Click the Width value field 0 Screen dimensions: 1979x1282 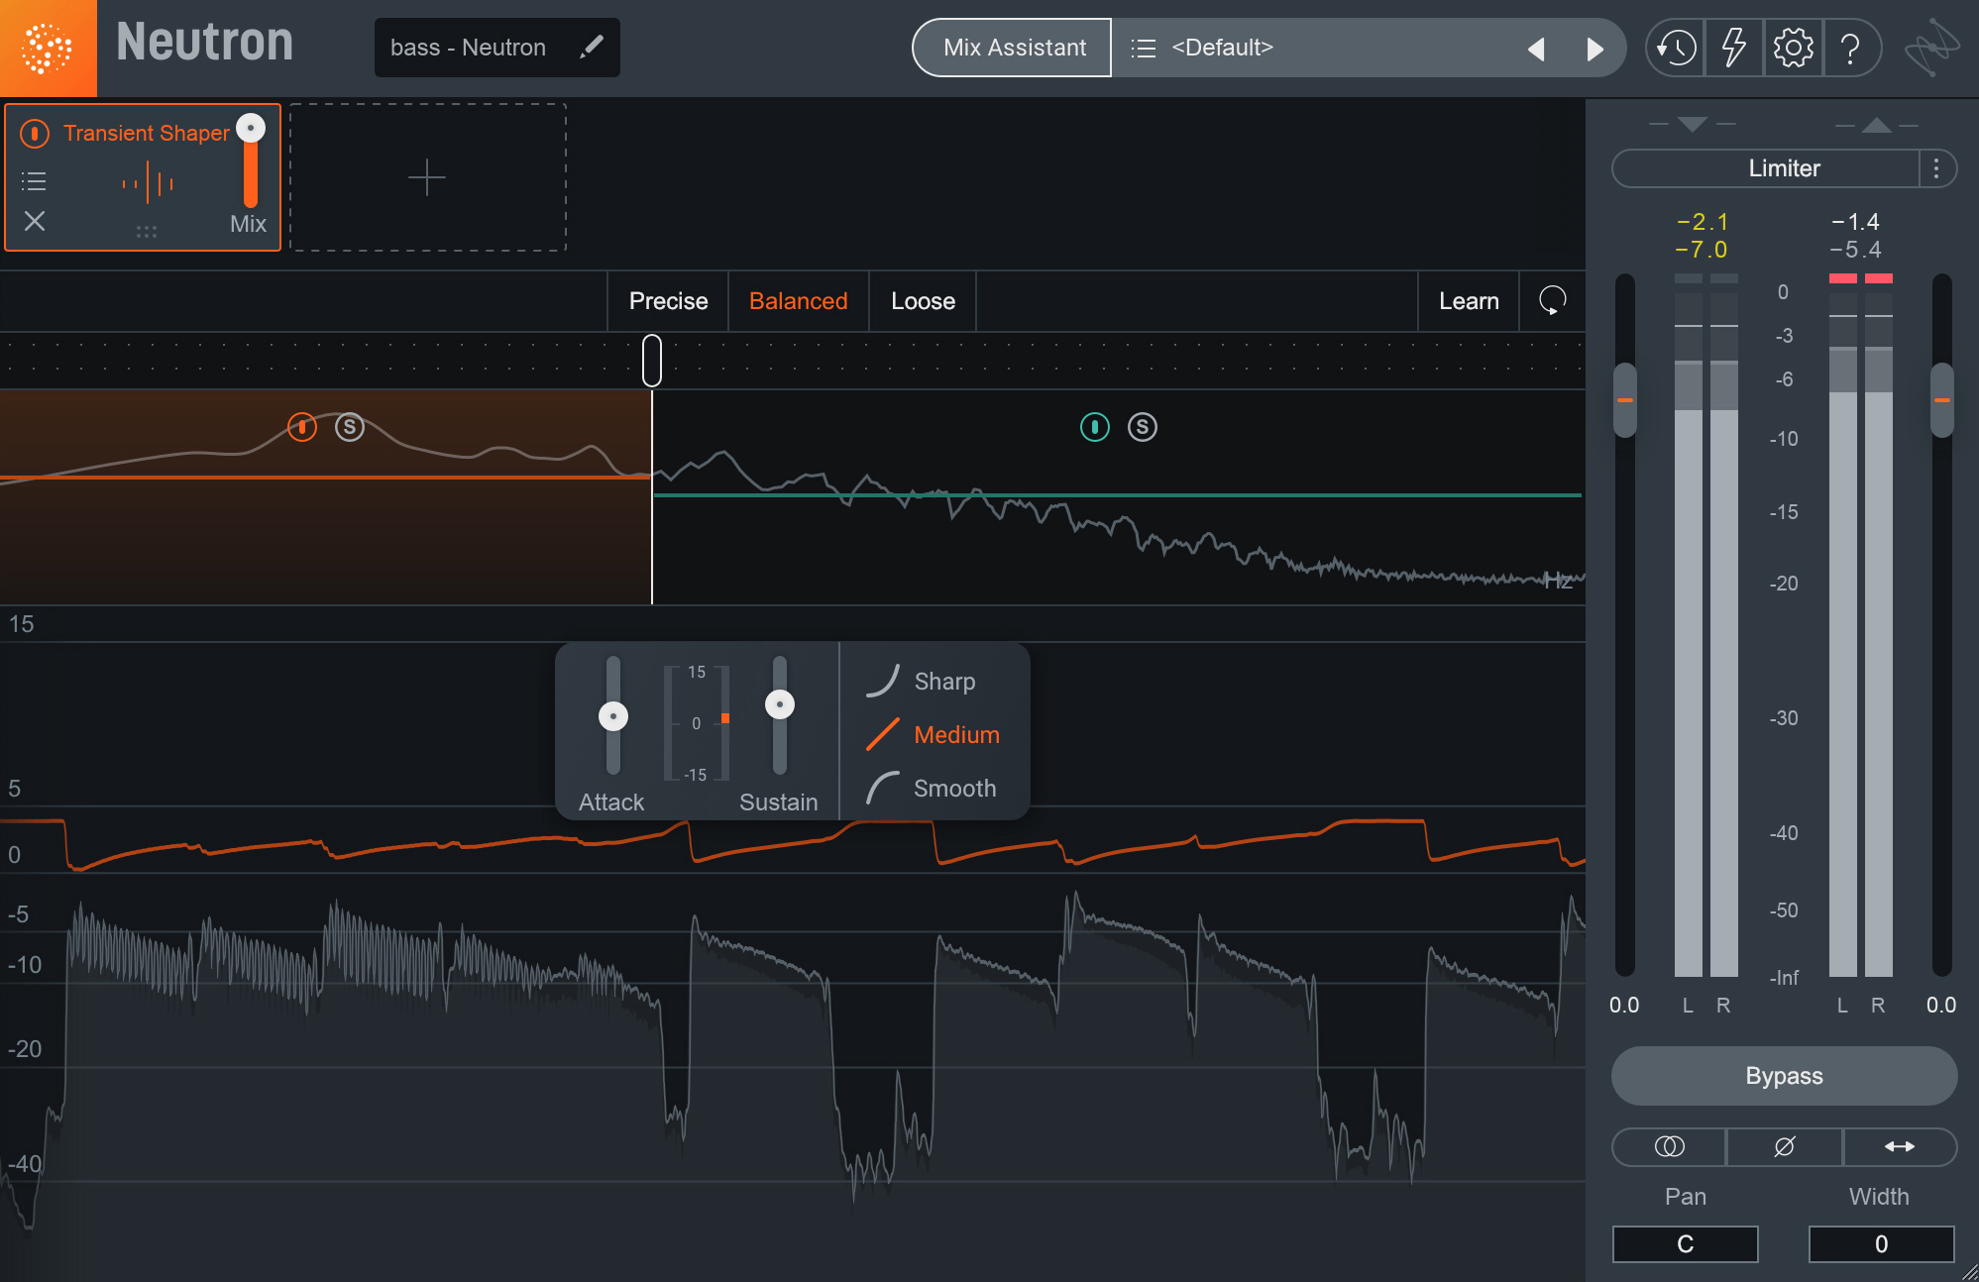pos(1881,1244)
